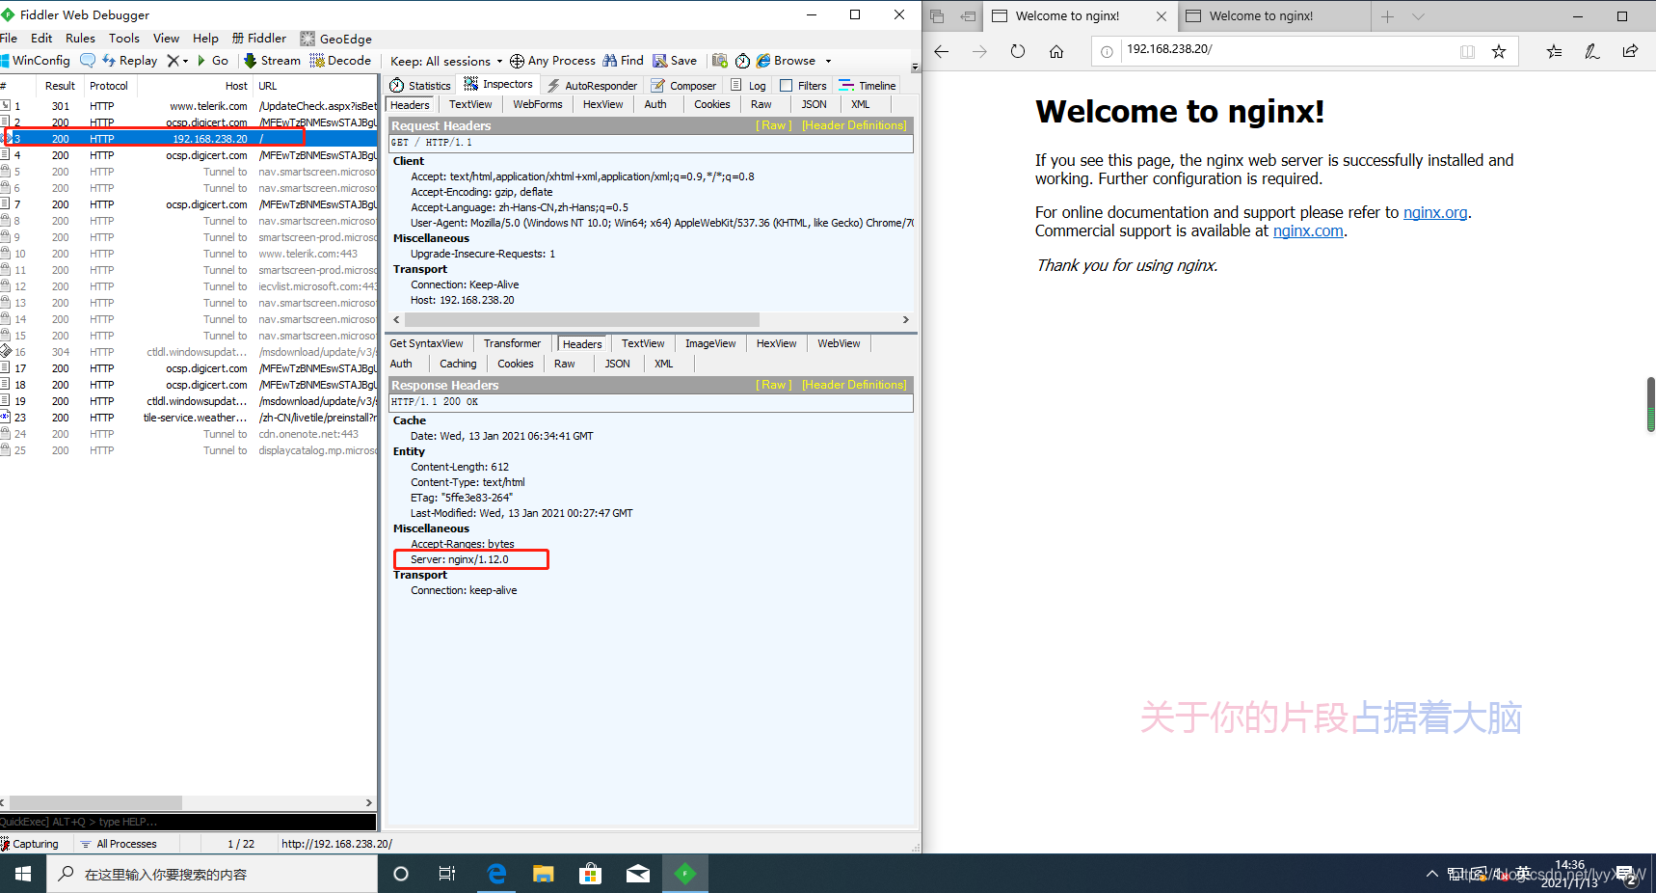This screenshot has width=1656, height=893.
Task: Click response Header Definitions link
Action: tap(854, 385)
